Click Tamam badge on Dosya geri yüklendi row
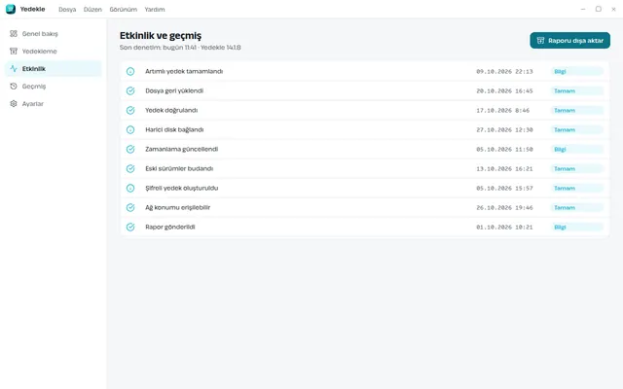 pyautogui.click(x=577, y=90)
